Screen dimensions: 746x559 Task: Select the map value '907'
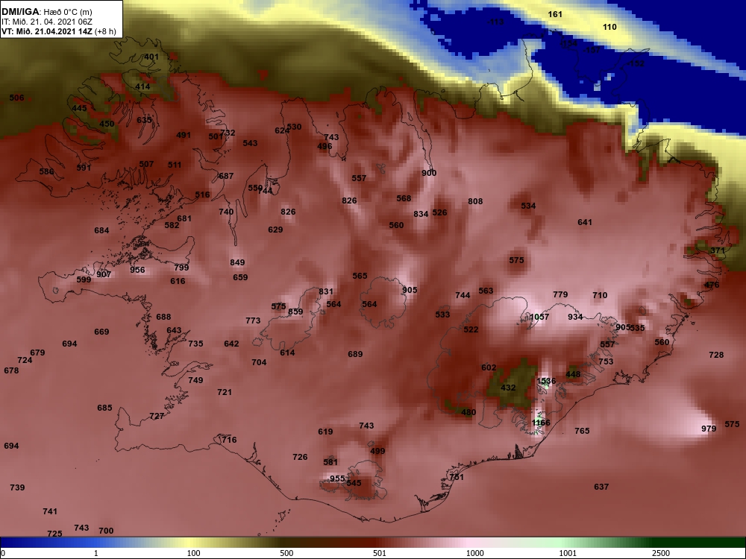click(104, 274)
